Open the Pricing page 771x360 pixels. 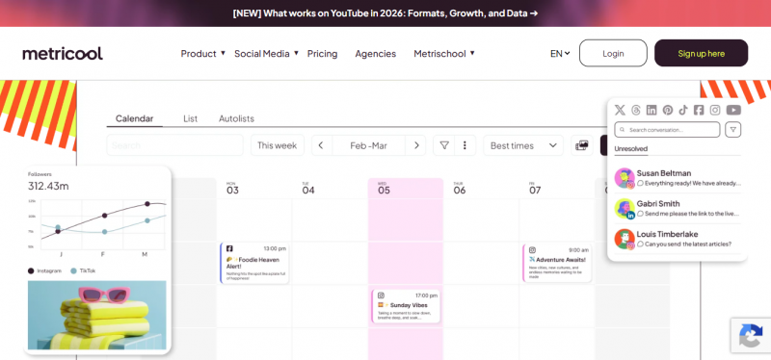coord(322,54)
